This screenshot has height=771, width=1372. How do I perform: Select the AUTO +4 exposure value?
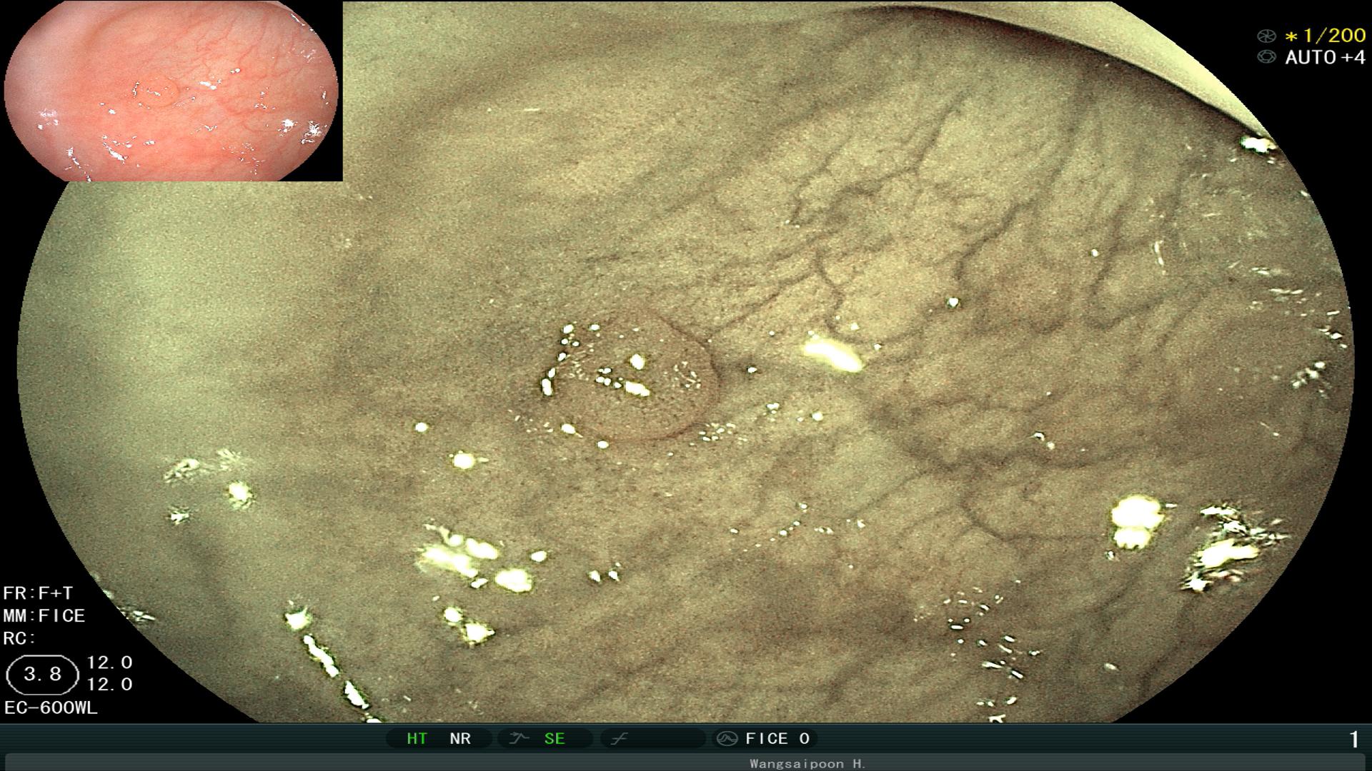(1326, 57)
